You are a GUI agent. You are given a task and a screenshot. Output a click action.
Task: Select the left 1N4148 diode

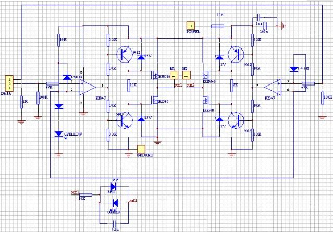pos(67,77)
